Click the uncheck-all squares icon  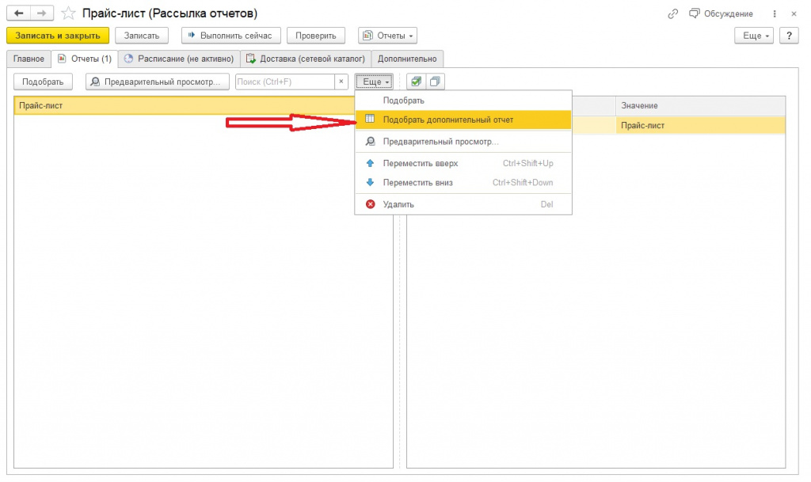pos(435,82)
